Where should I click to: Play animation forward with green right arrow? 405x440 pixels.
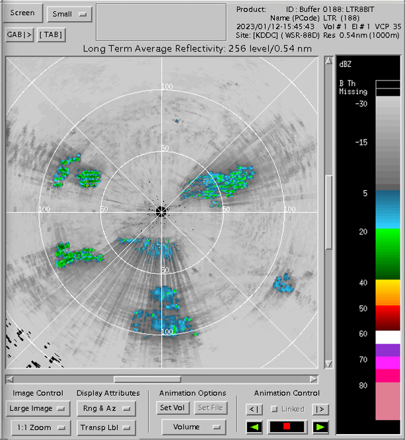[320, 427]
